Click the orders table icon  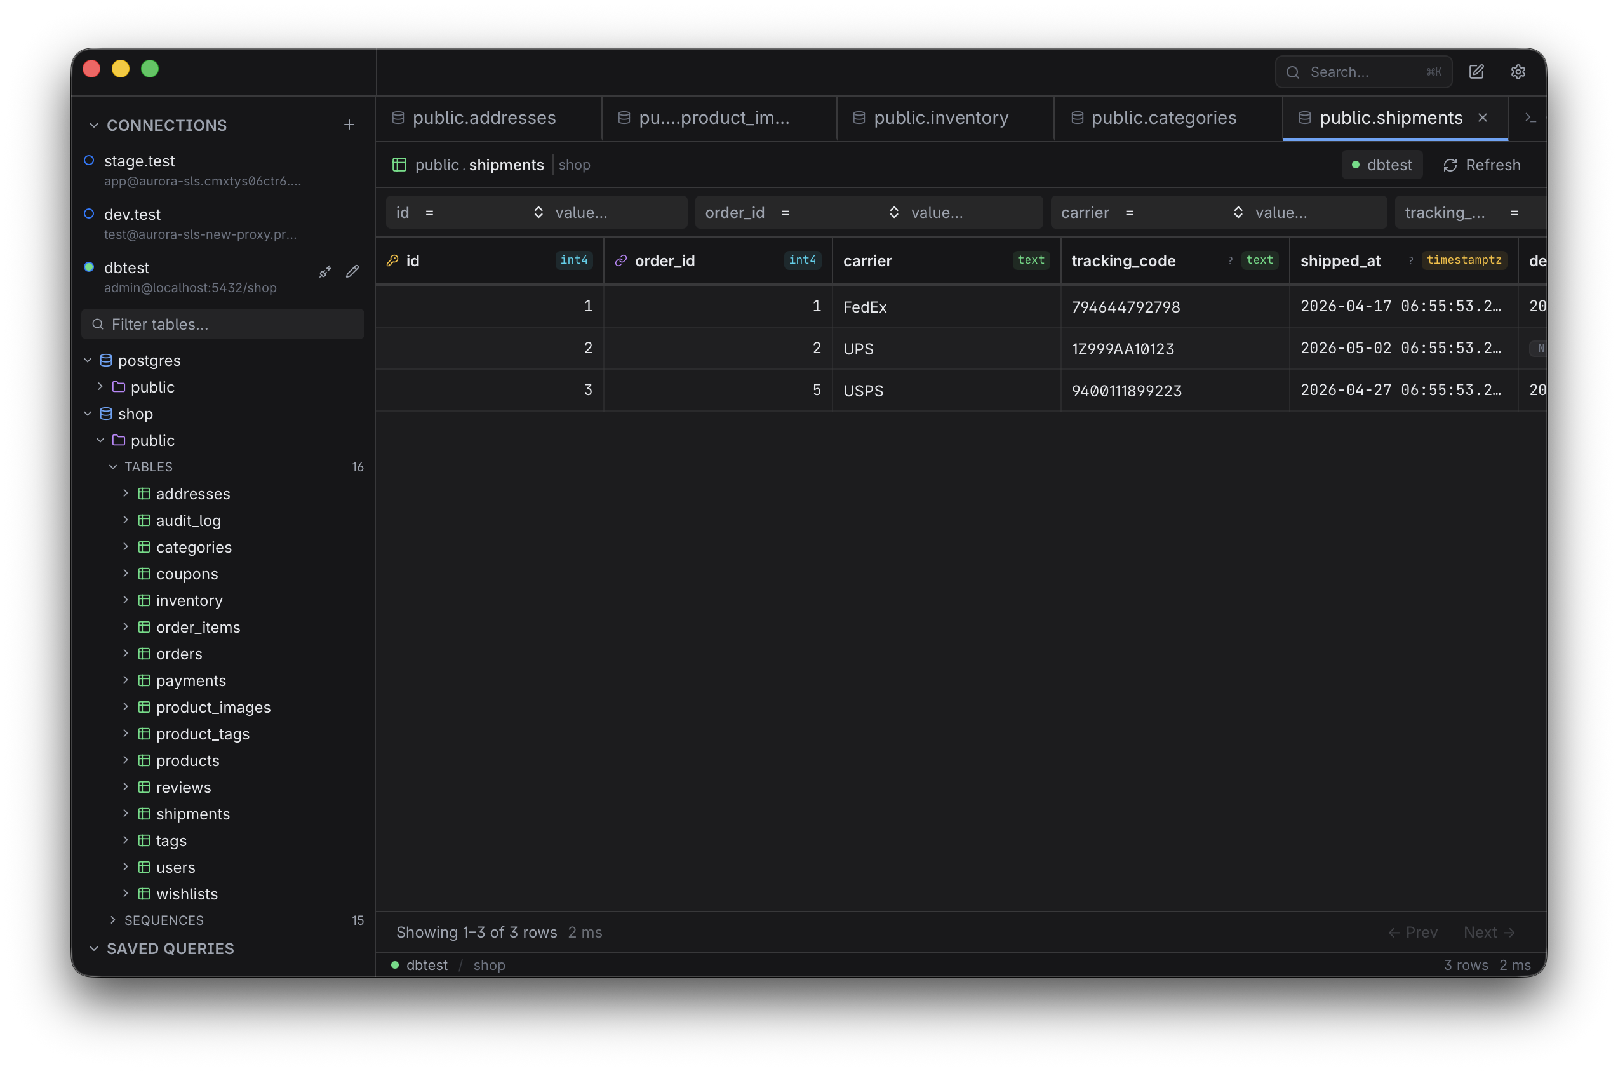coord(144,654)
